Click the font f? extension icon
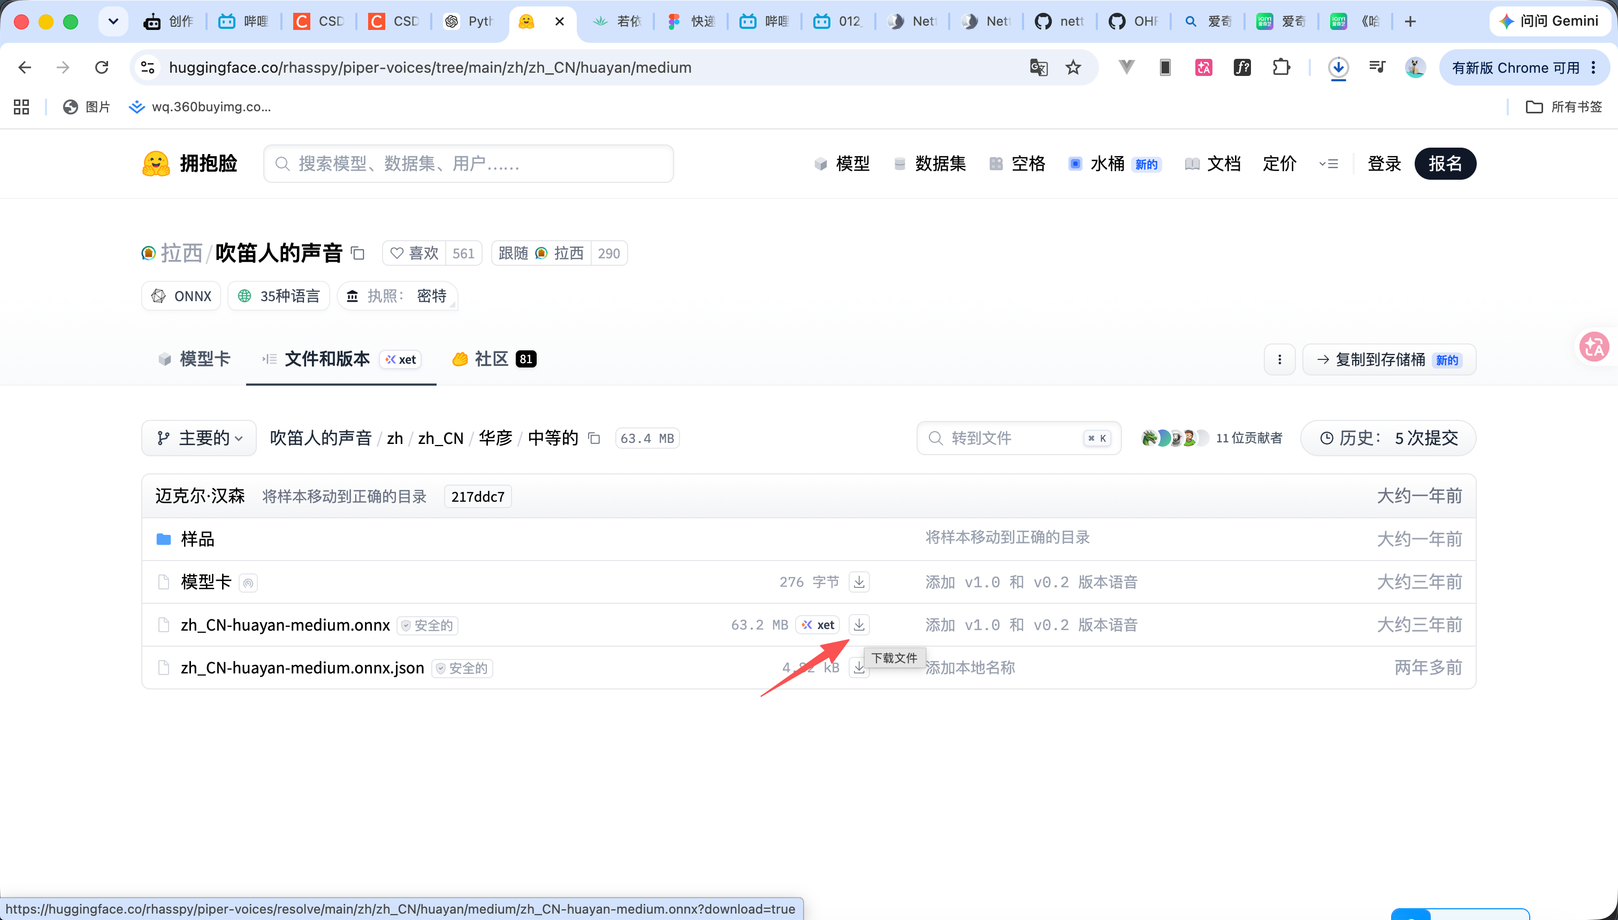 point(1242,67)
